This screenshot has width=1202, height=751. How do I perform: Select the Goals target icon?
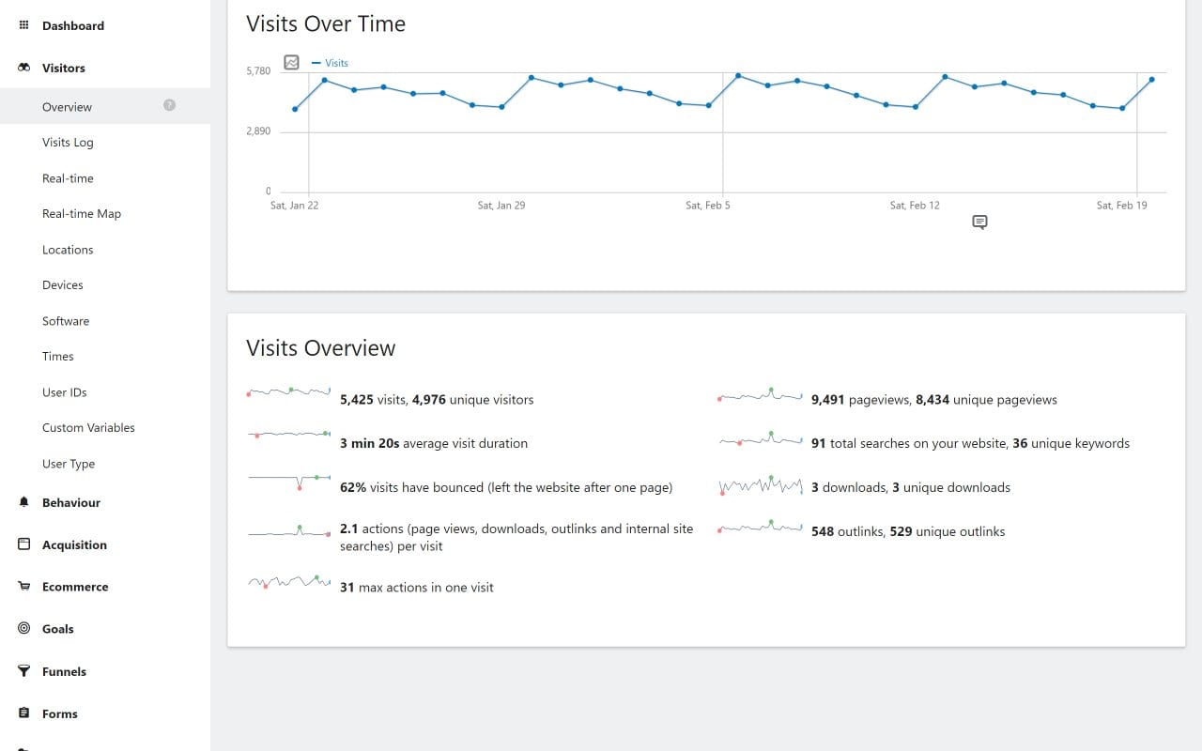point(23,628)
